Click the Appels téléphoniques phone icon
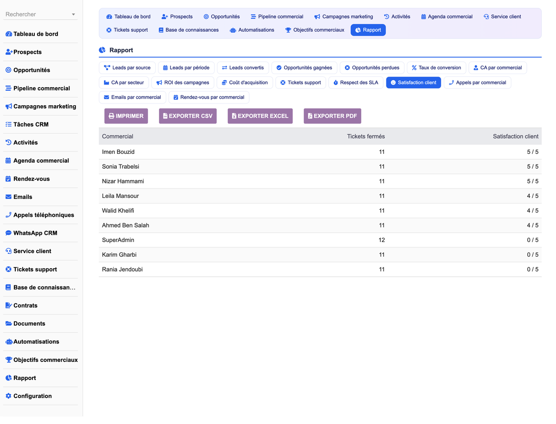556x424 pixels. 8,215
